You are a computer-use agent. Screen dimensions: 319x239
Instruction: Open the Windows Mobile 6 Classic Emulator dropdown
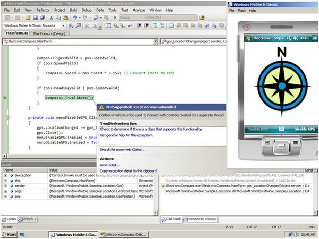(x=63, y=25)
